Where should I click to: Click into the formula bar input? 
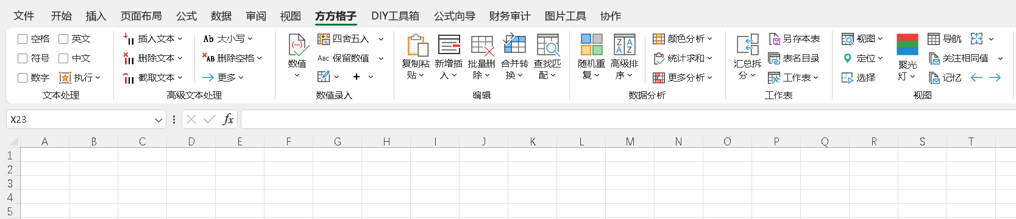[x=628, y=119]
